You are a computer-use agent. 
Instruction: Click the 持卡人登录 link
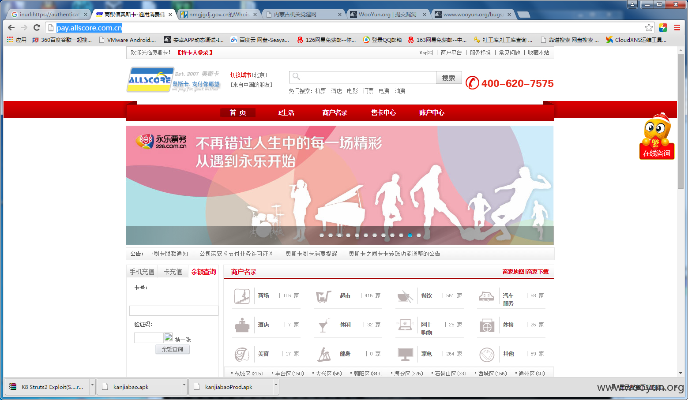[x=195, y=52]
